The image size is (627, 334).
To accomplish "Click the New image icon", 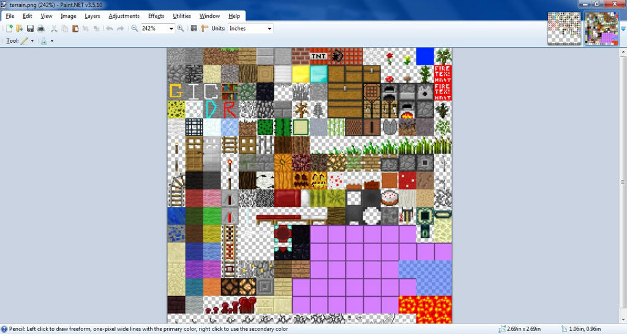I will (9, 29).
